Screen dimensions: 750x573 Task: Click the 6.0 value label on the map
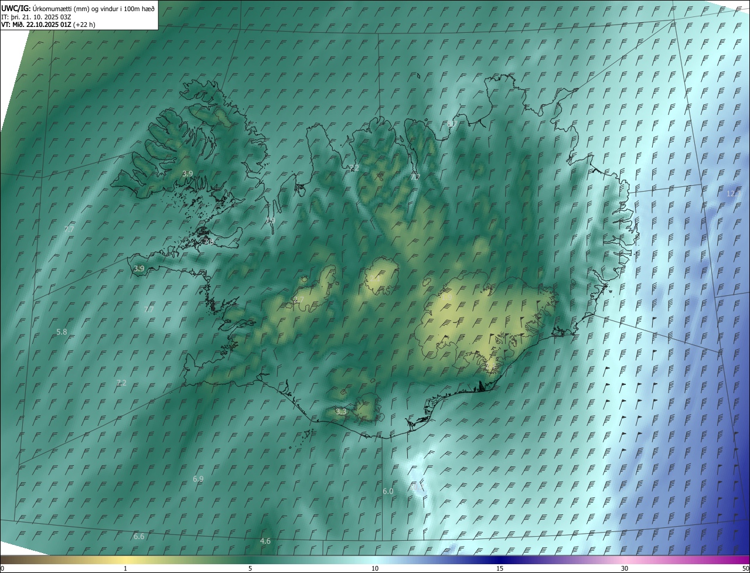[x=388, y=491]
